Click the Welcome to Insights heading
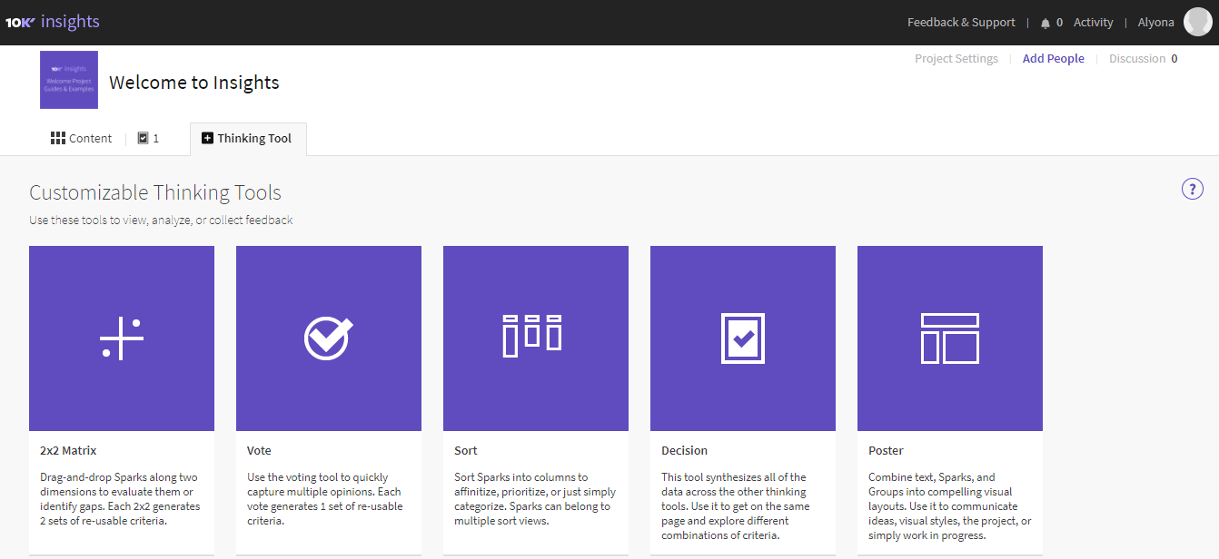The image size is (1219, 559). click(194, 83)
